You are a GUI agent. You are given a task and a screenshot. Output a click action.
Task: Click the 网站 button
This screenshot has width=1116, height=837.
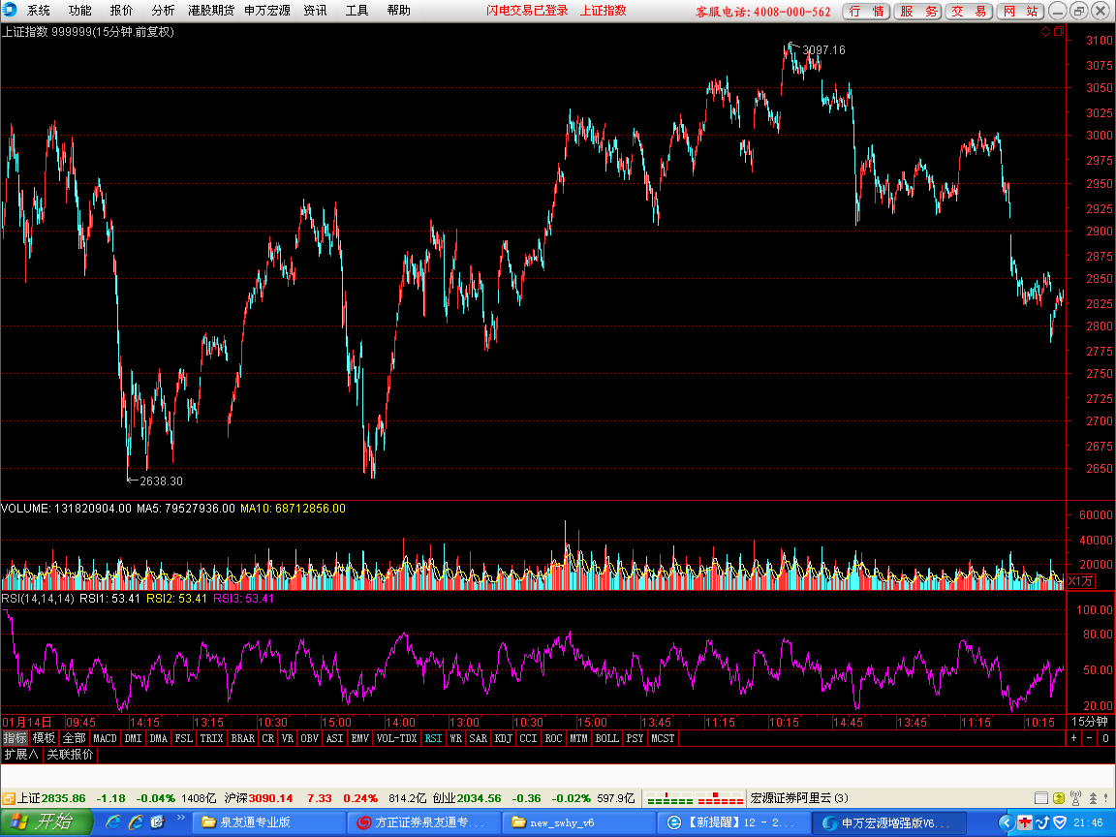(1020, 12)
